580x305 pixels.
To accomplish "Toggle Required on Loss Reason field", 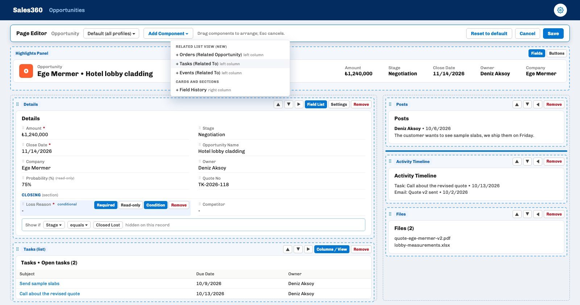I will pyautogui.click(x=105, y=205).
